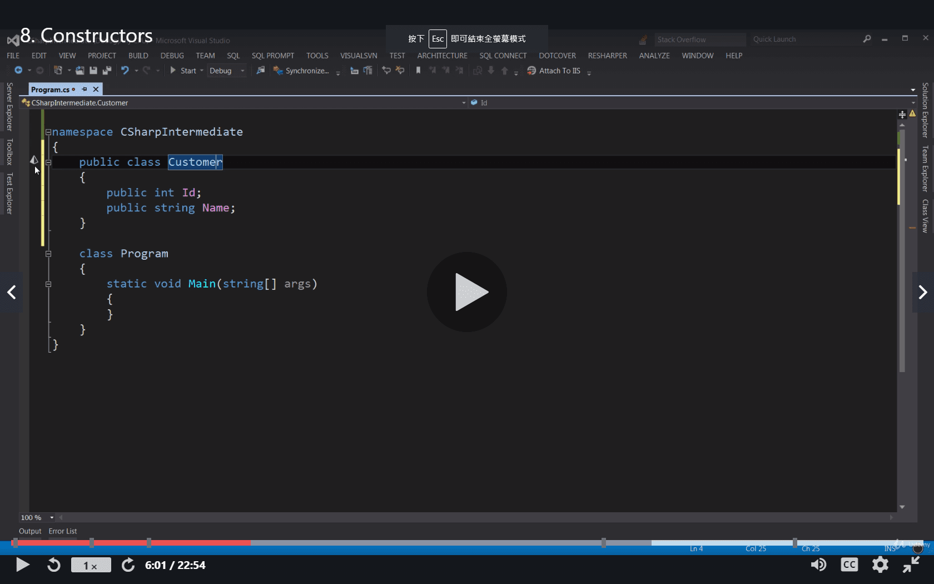Collapse the Main method outline
Screen dimensions: 934x584
coord(48,284)
